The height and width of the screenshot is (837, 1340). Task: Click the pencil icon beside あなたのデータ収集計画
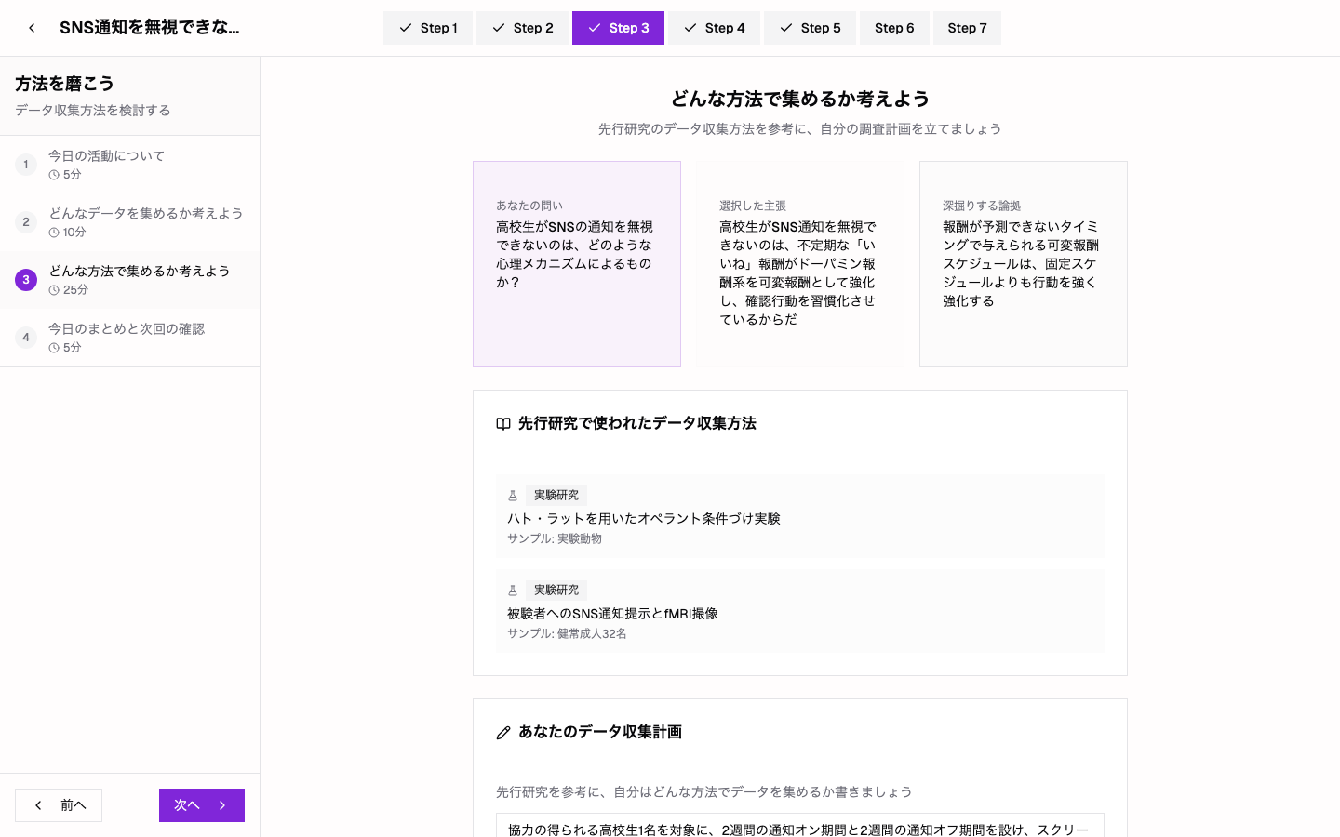tap(503, 733)
